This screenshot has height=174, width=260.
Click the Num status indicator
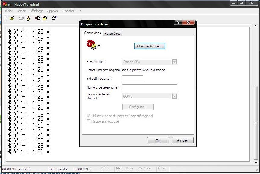pos(129,168)
